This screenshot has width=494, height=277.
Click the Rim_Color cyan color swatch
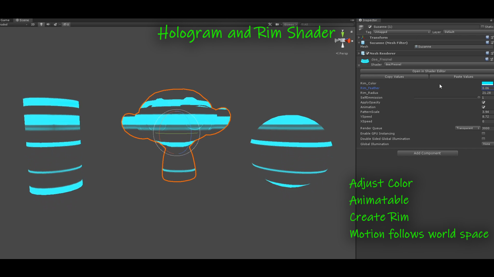pos(488,83)
